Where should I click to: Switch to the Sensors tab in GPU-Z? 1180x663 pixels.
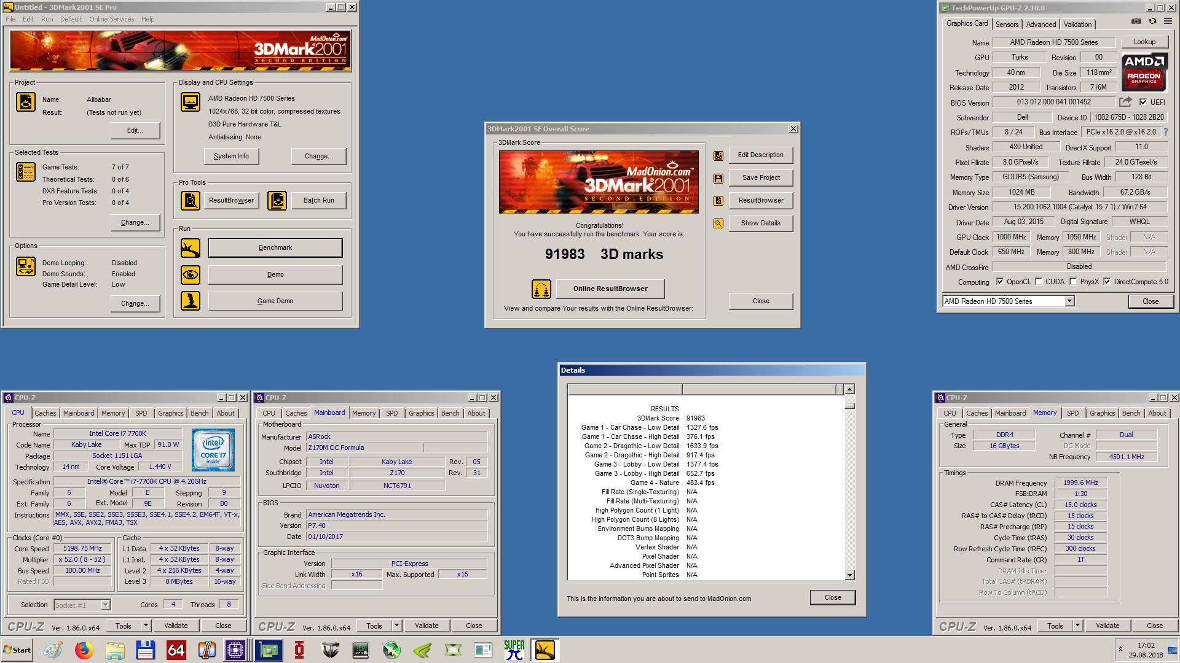(1007, 25)
